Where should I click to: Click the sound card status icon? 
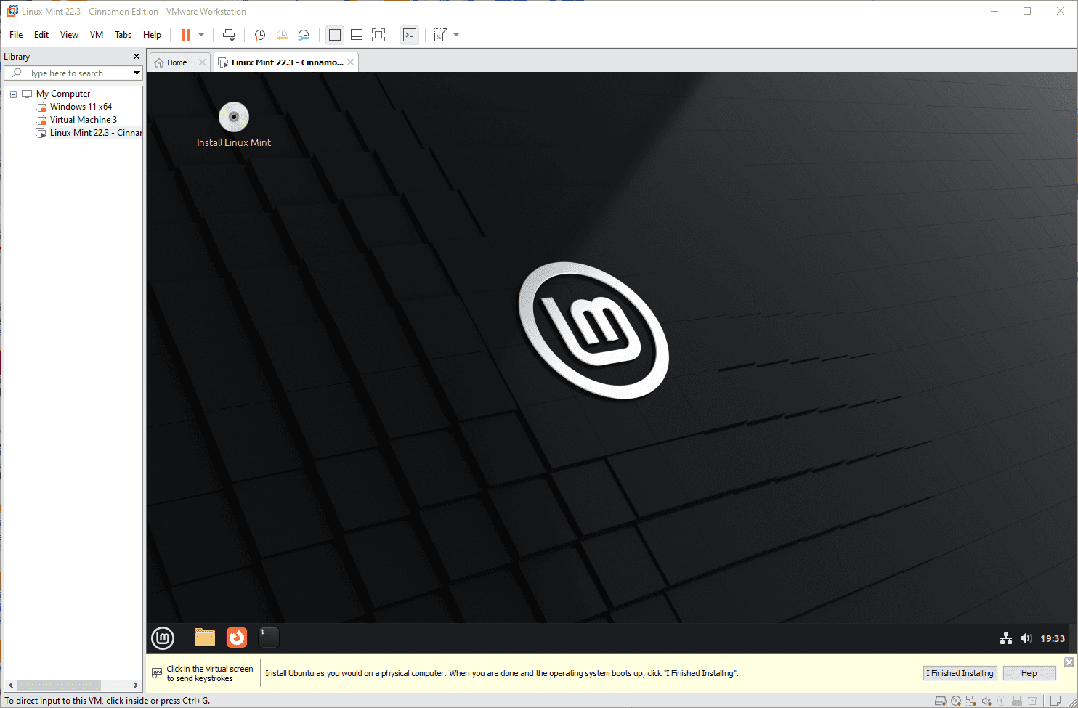click(x=986, y=701)
